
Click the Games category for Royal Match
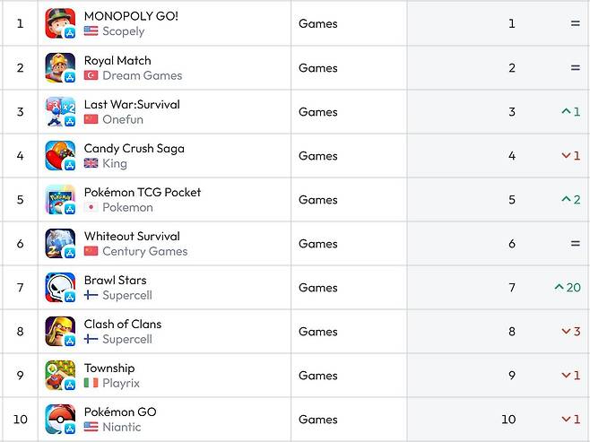[x=318, y=68]
